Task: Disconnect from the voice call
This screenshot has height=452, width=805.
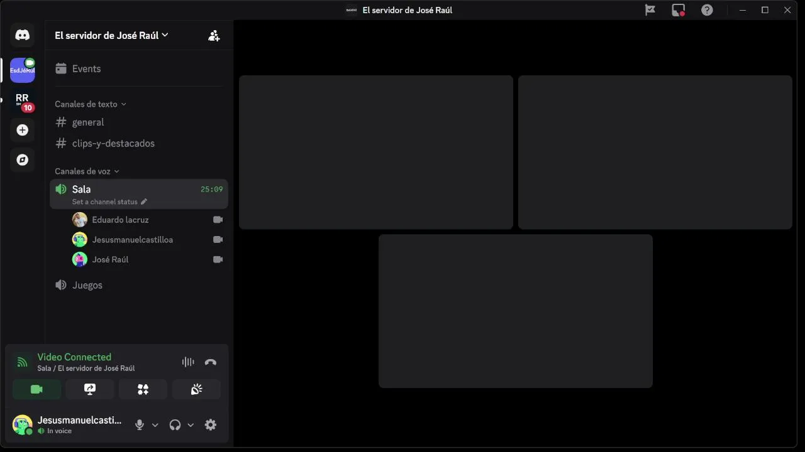Action: pos(211,362)
